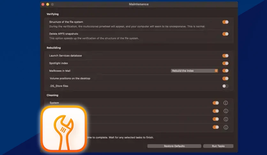Screen dimensions: 267x155
Task: Open info icon in last Cleaning row
Action: pyautogui.click(x=226, y=127)
